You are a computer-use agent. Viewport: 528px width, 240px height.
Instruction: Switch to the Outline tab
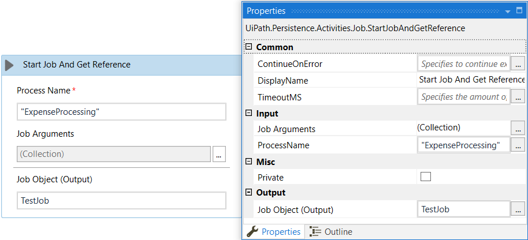(332, 232)
